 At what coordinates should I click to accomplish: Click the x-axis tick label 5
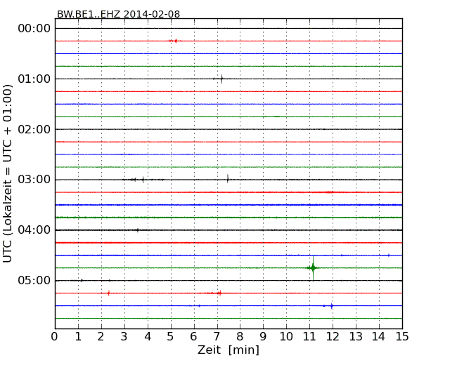tap(171, 337)
